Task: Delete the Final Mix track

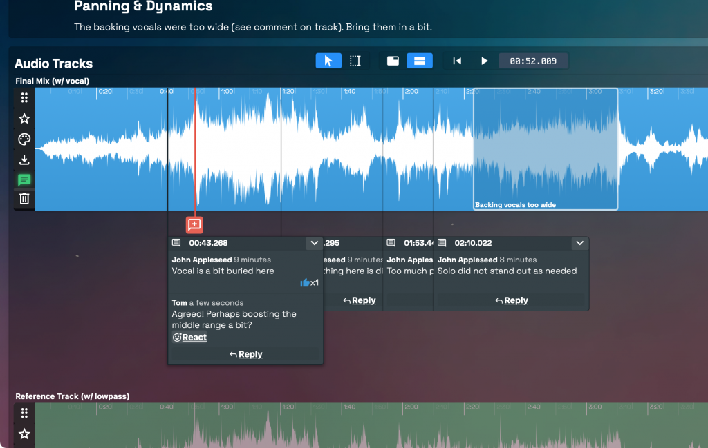Action: tap(24, 199)
